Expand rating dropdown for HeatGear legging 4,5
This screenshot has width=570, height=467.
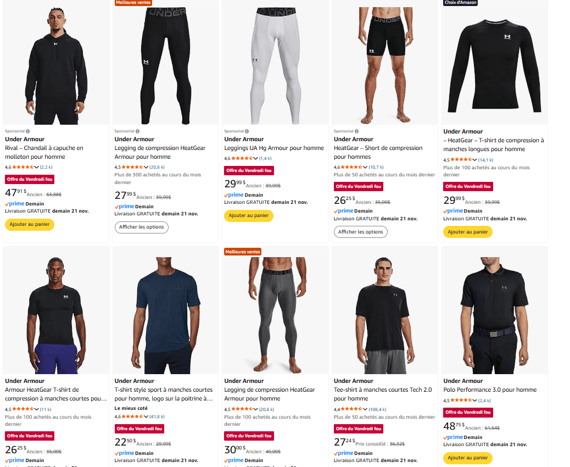pyautogui.click(x=146, y=168)
